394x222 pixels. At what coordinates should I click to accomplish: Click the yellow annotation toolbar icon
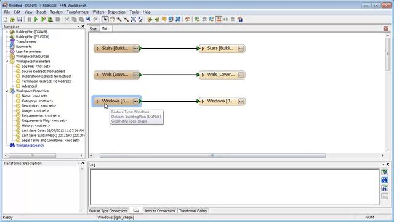click(164, 19)
